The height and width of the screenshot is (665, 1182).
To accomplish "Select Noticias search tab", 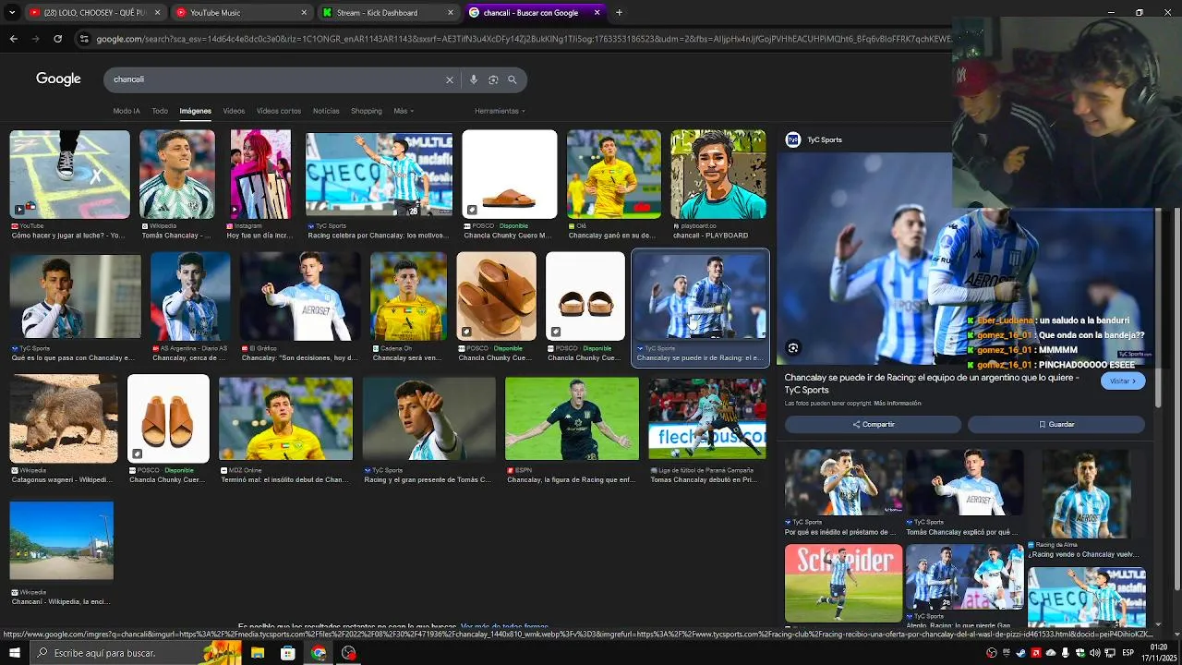I will (x=326, y=111).
